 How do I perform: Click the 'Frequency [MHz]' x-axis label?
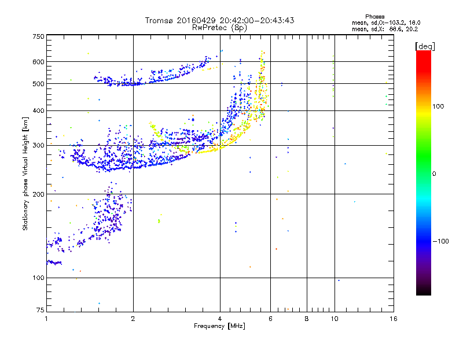219,326
